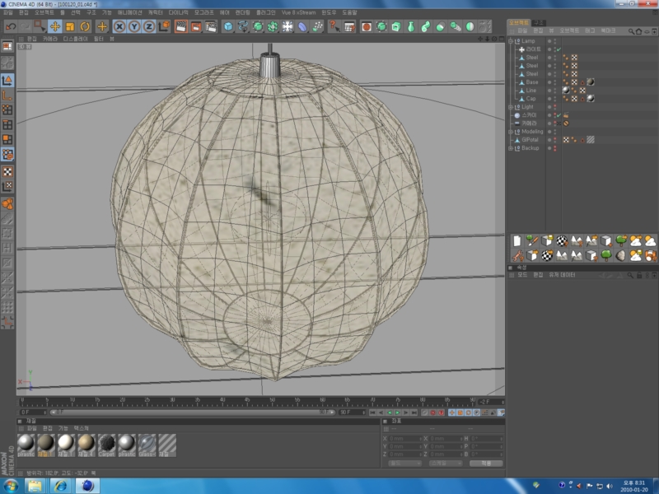Click the green vase icon in toolbar
Image resolution: width=659 pixels, height=494 pixels.
pos(411,27)
